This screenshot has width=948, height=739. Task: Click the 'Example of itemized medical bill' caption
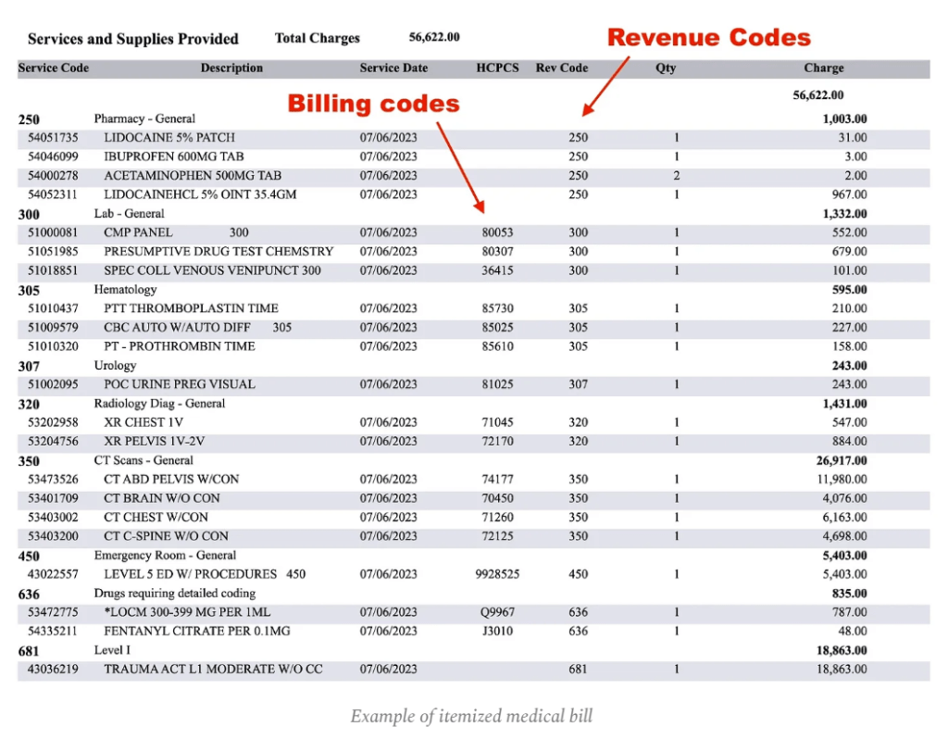(x=471, y=717)
